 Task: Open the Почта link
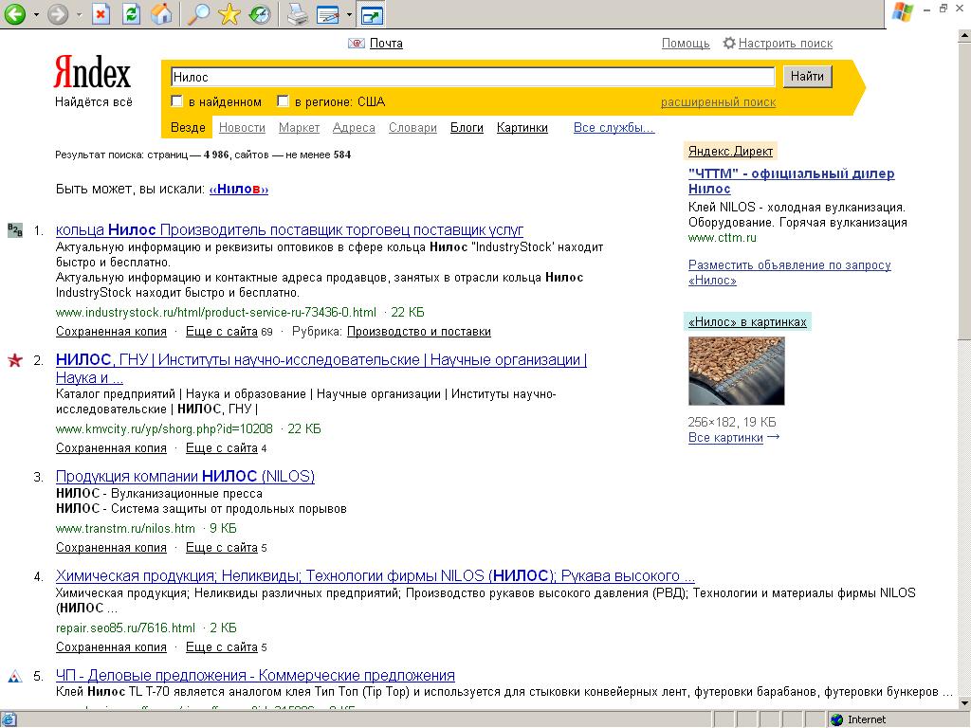[x=386, y=44]
